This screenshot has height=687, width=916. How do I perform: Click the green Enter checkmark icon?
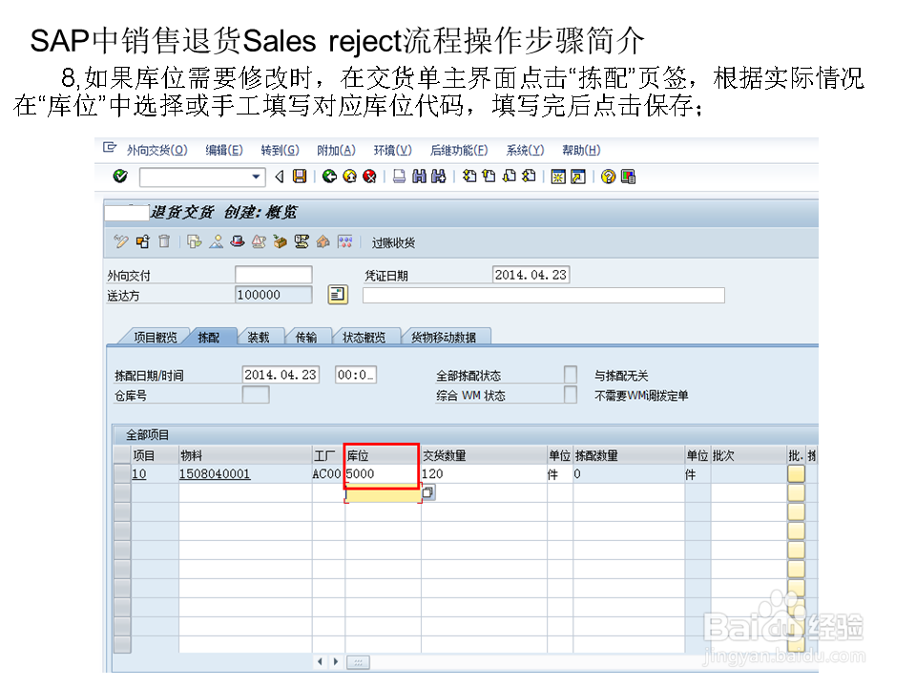point(120,176)
